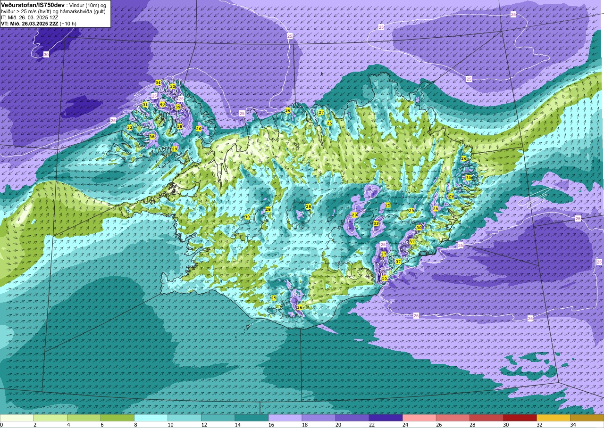Click the 20–22 m/s legend color swatch

352,418
